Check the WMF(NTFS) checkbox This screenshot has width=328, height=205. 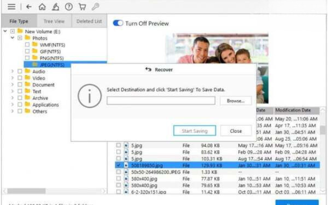tap(27, 45)
